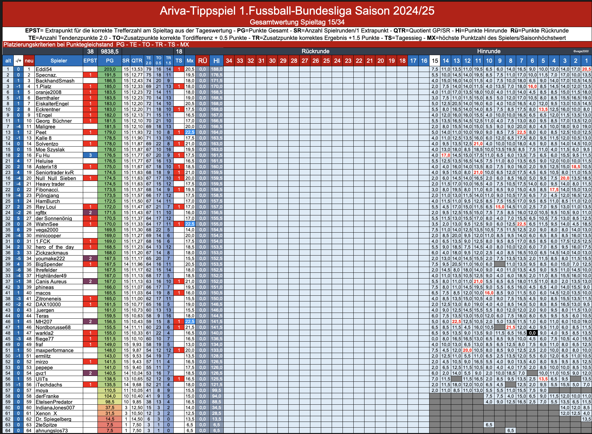Click the '©vega2000' credit text

point(581,51)
